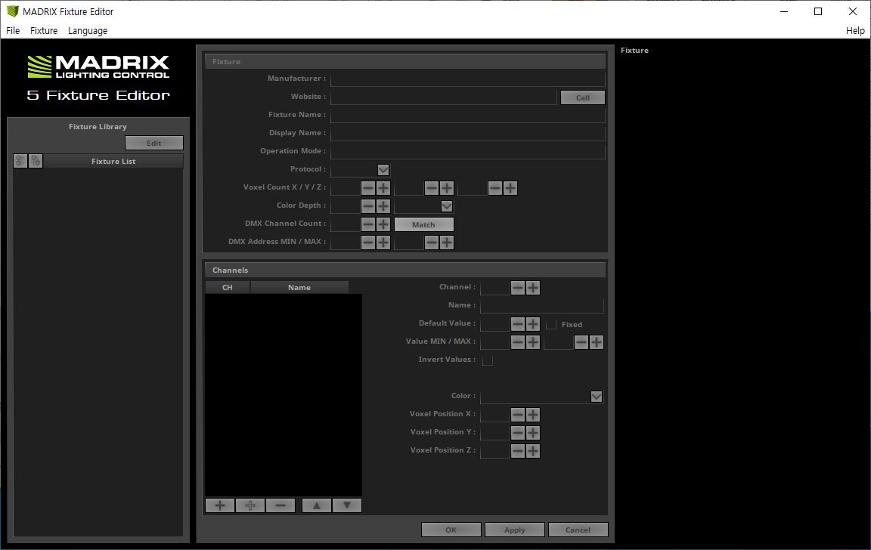Decrease DMX Address MIN value
The image size is (871, 550).
click(x=368, y=243)
